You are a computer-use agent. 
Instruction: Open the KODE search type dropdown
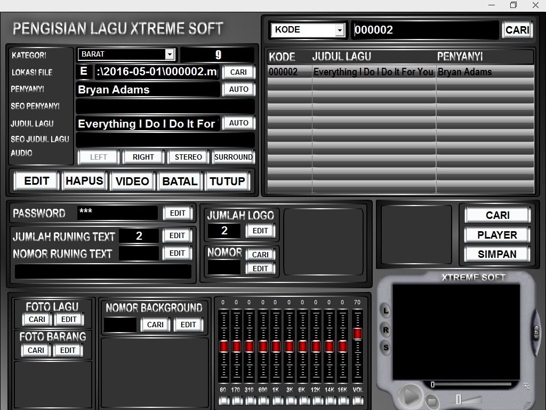(340, 30)
